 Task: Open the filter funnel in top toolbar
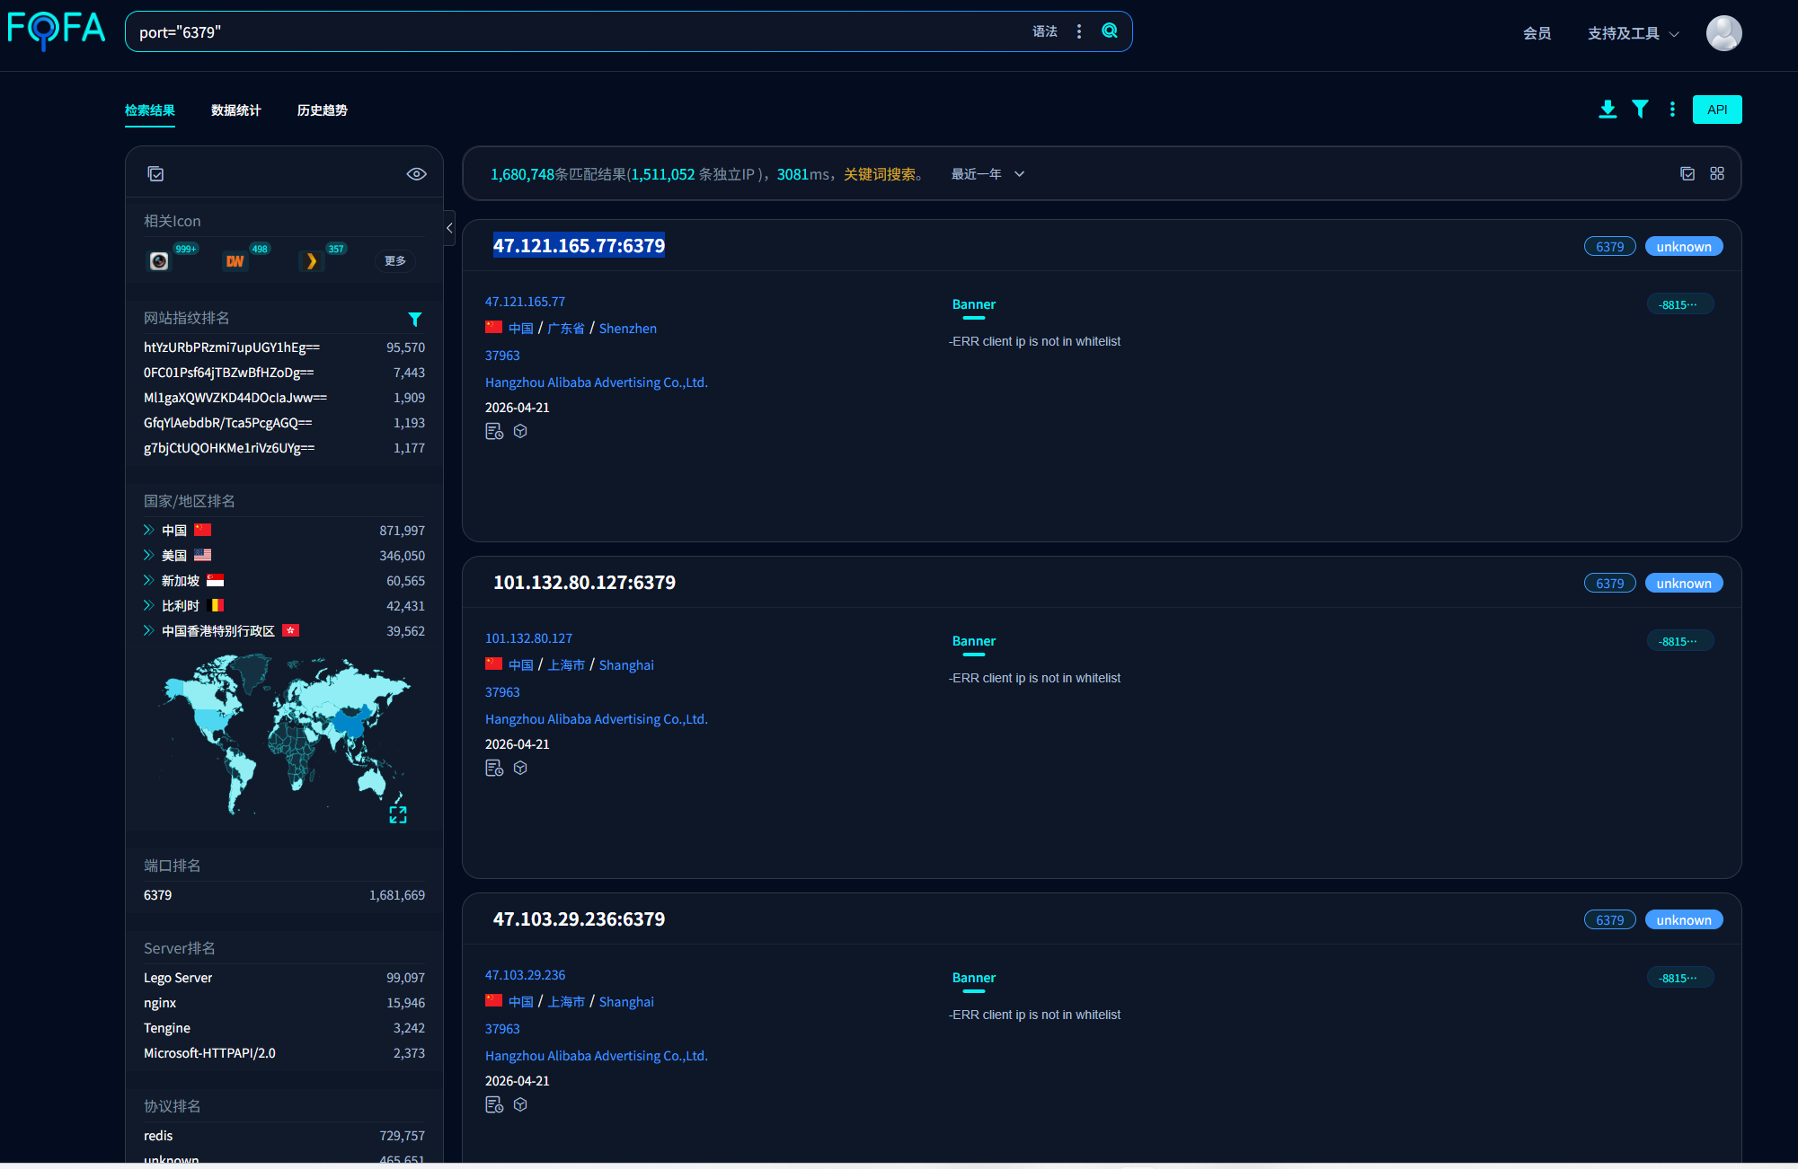pos(1640,110)
